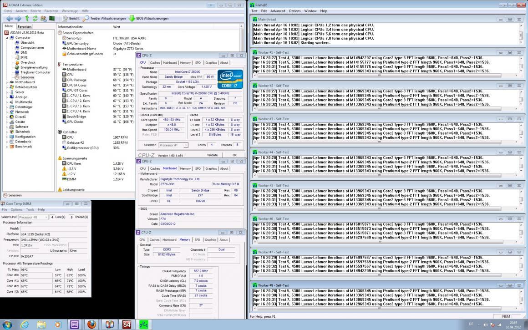The width and height of the screenshot is (528, 330).
Task: Open Caches tab in top CPU-Z window
Action: pos(155,63)
